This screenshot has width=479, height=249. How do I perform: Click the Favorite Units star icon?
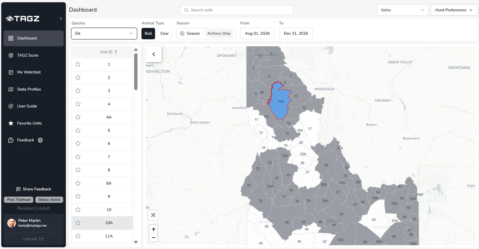(11, 123)
